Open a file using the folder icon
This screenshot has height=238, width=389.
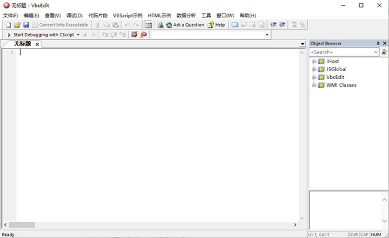click(x=17, y=25)
